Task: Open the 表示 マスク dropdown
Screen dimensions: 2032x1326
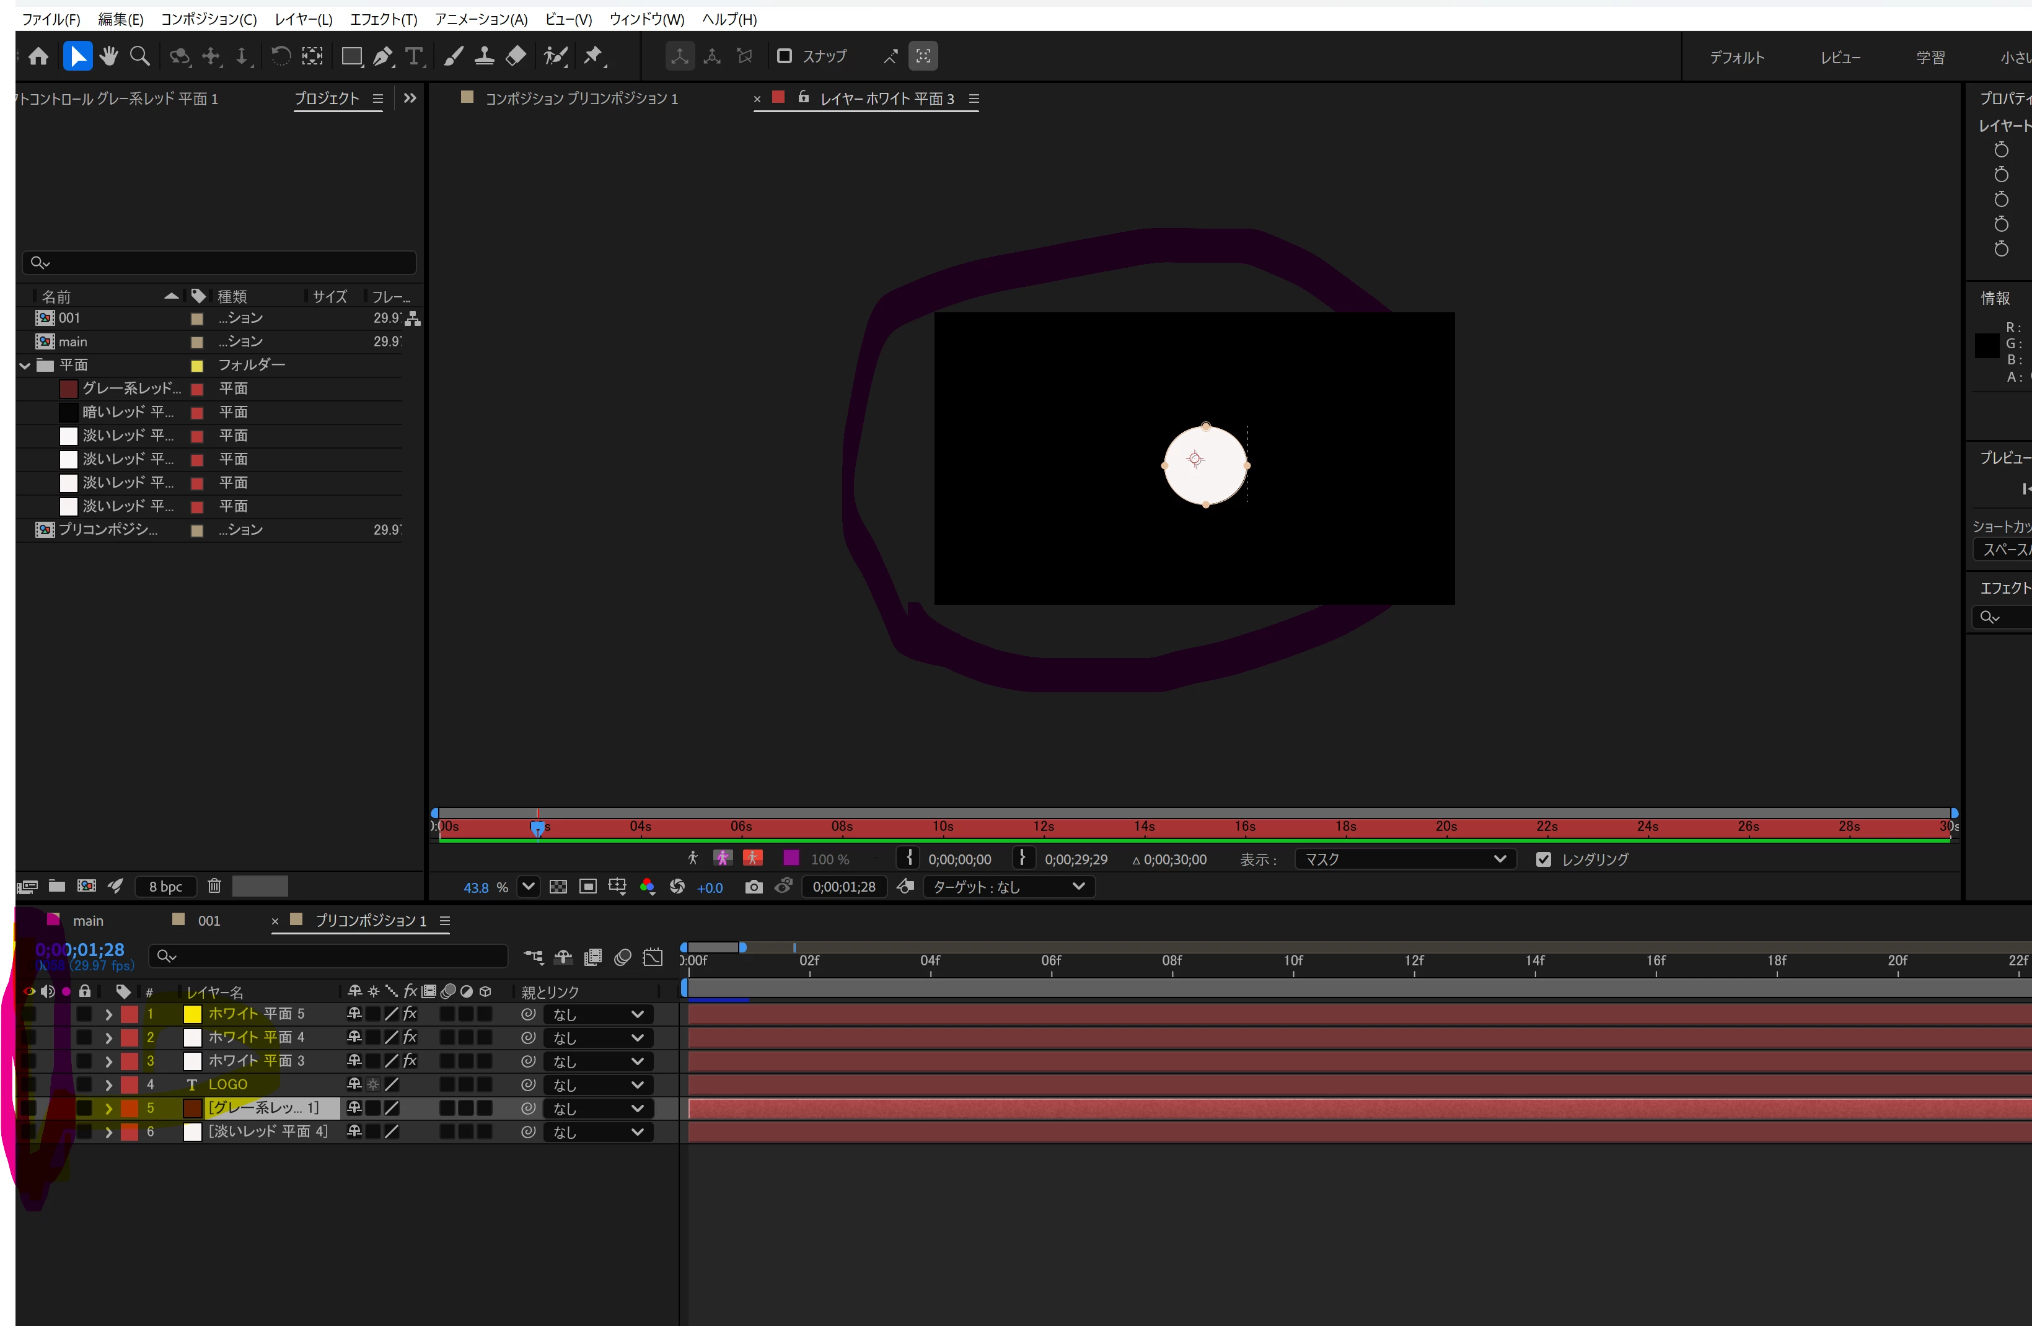Action: coord(1404,860)
